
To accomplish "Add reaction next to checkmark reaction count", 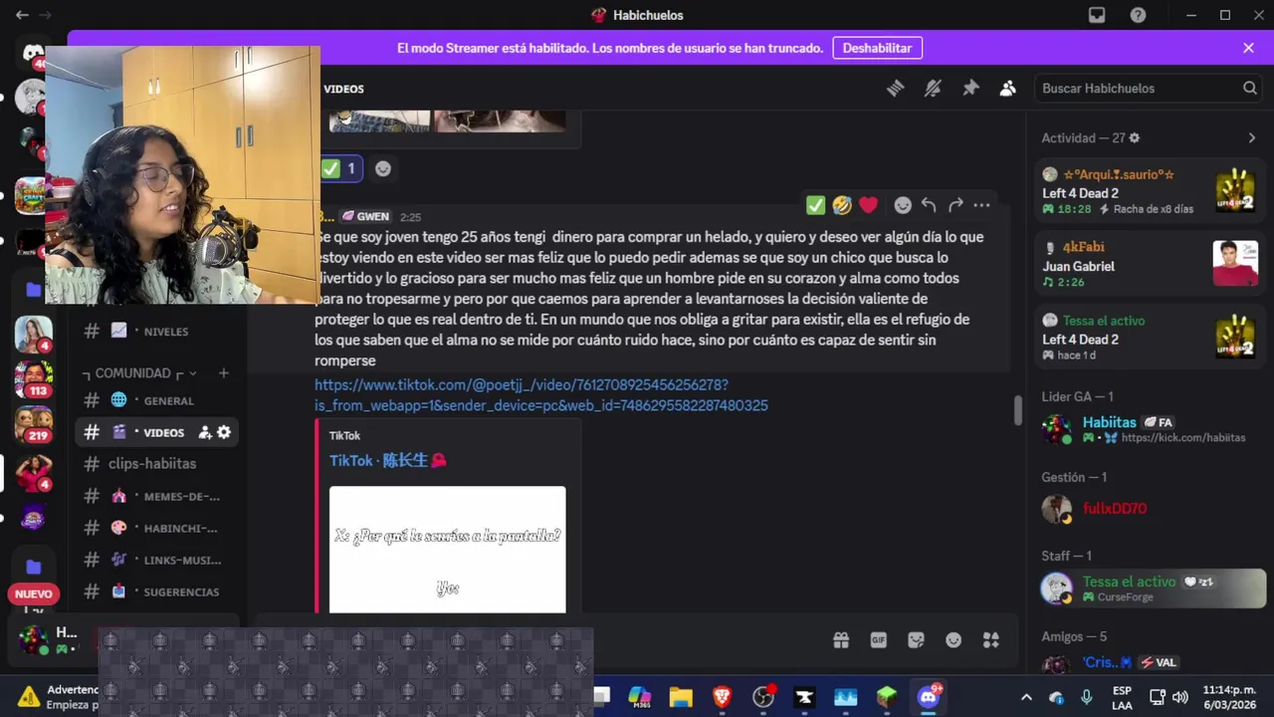I will (383, 168).
